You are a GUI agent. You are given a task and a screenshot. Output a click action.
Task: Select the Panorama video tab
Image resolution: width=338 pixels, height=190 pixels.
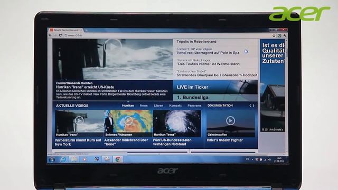pos(194,106)
